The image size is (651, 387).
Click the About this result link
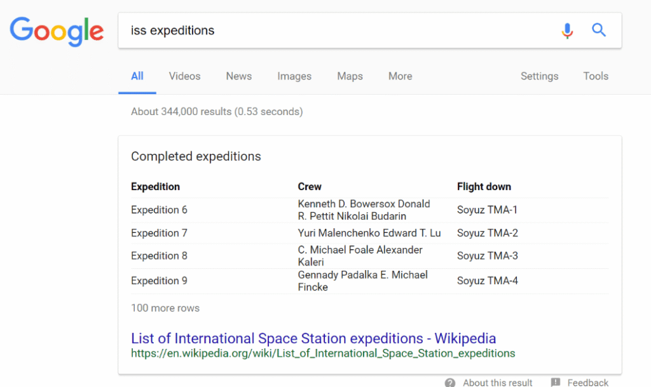pyautogui.click(x=497, y=382)
